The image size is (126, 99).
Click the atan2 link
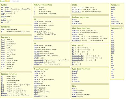pyautogui.click(x=113, y=47)
